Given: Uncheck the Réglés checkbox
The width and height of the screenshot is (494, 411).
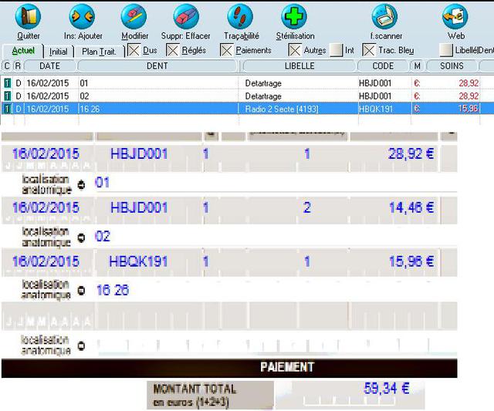Looking at the screenshot, I should tap(173, 50).
